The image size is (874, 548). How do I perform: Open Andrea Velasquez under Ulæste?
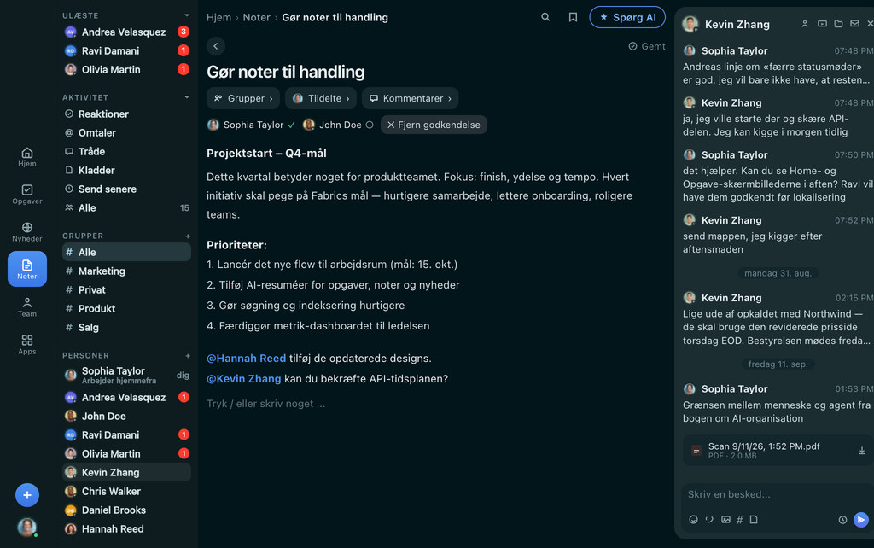click(x=126, y=32)
